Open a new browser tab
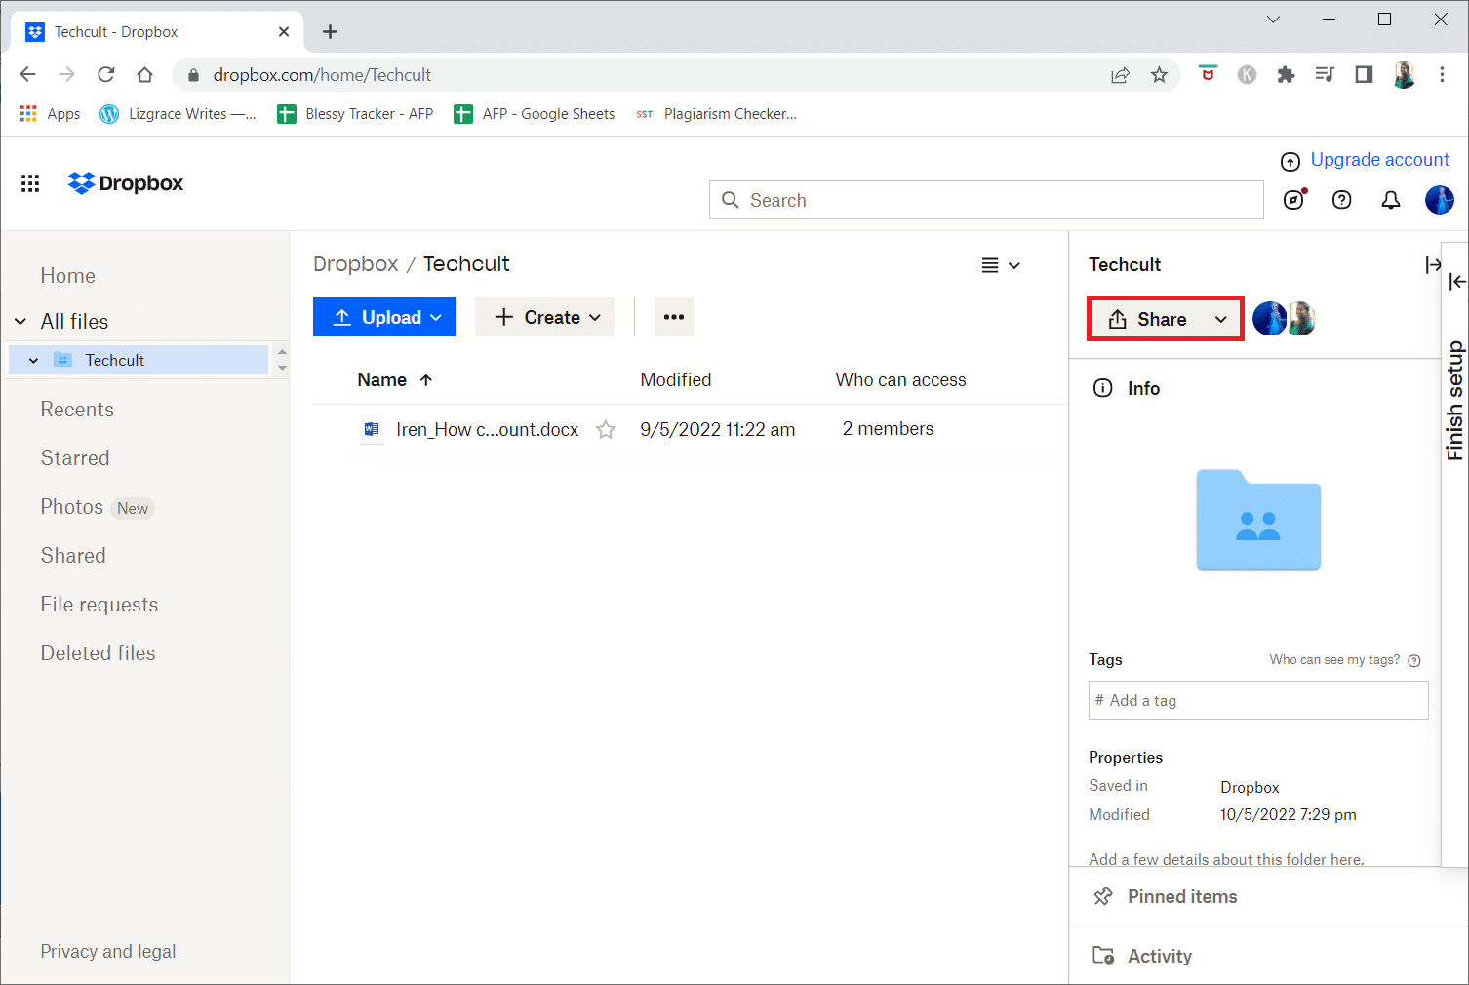The image size is (1469, 985). [x=330, y=32]
